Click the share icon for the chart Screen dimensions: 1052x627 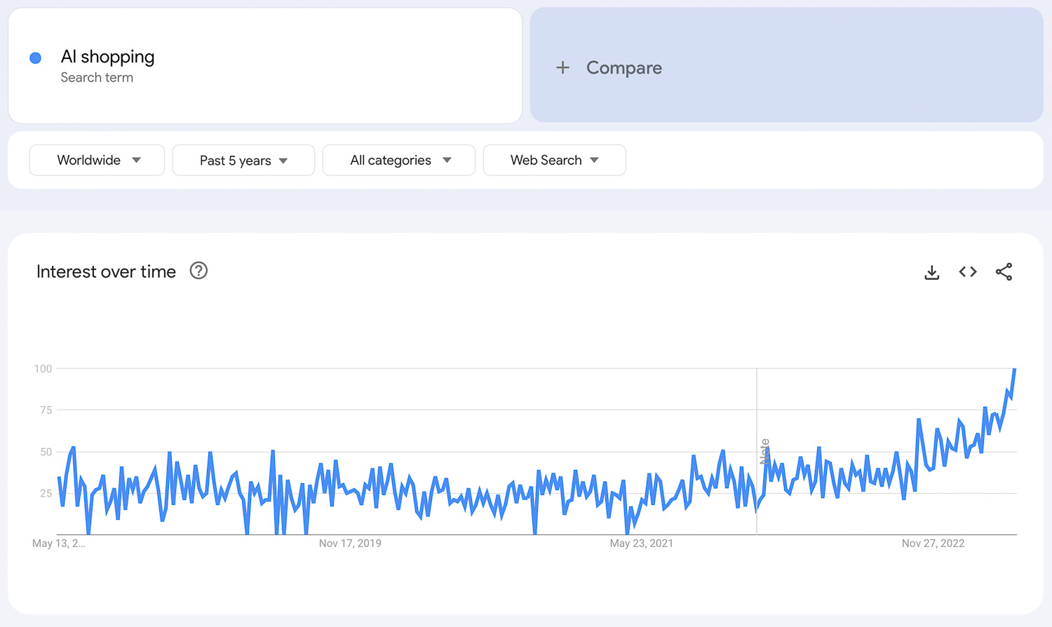pos(1004,272)
